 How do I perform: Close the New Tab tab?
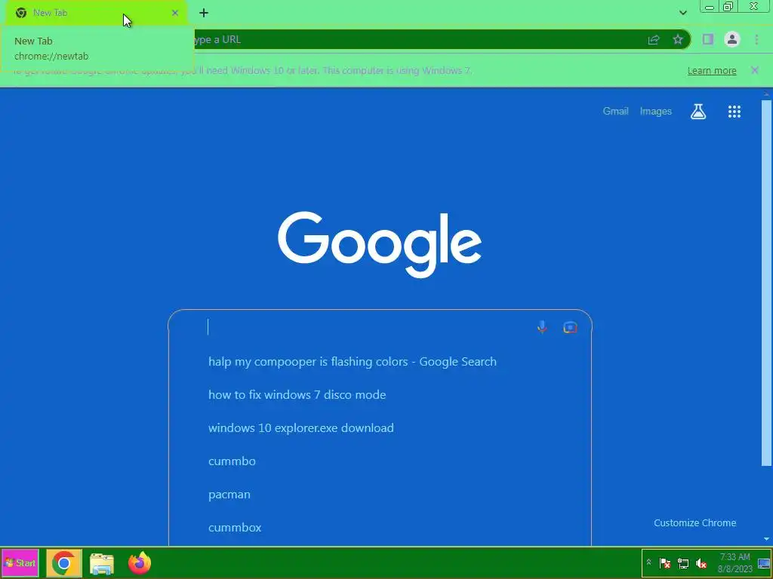pos(175,13)
